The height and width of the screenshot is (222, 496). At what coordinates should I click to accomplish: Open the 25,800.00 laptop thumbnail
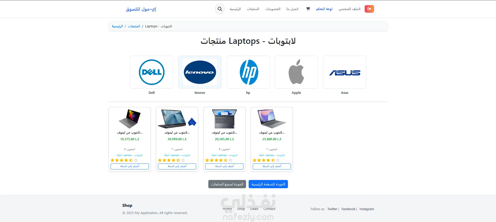[x=272, y=119]
